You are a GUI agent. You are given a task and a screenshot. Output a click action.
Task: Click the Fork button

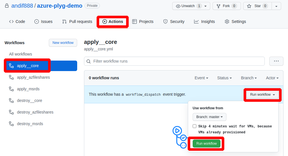(227, 6)
